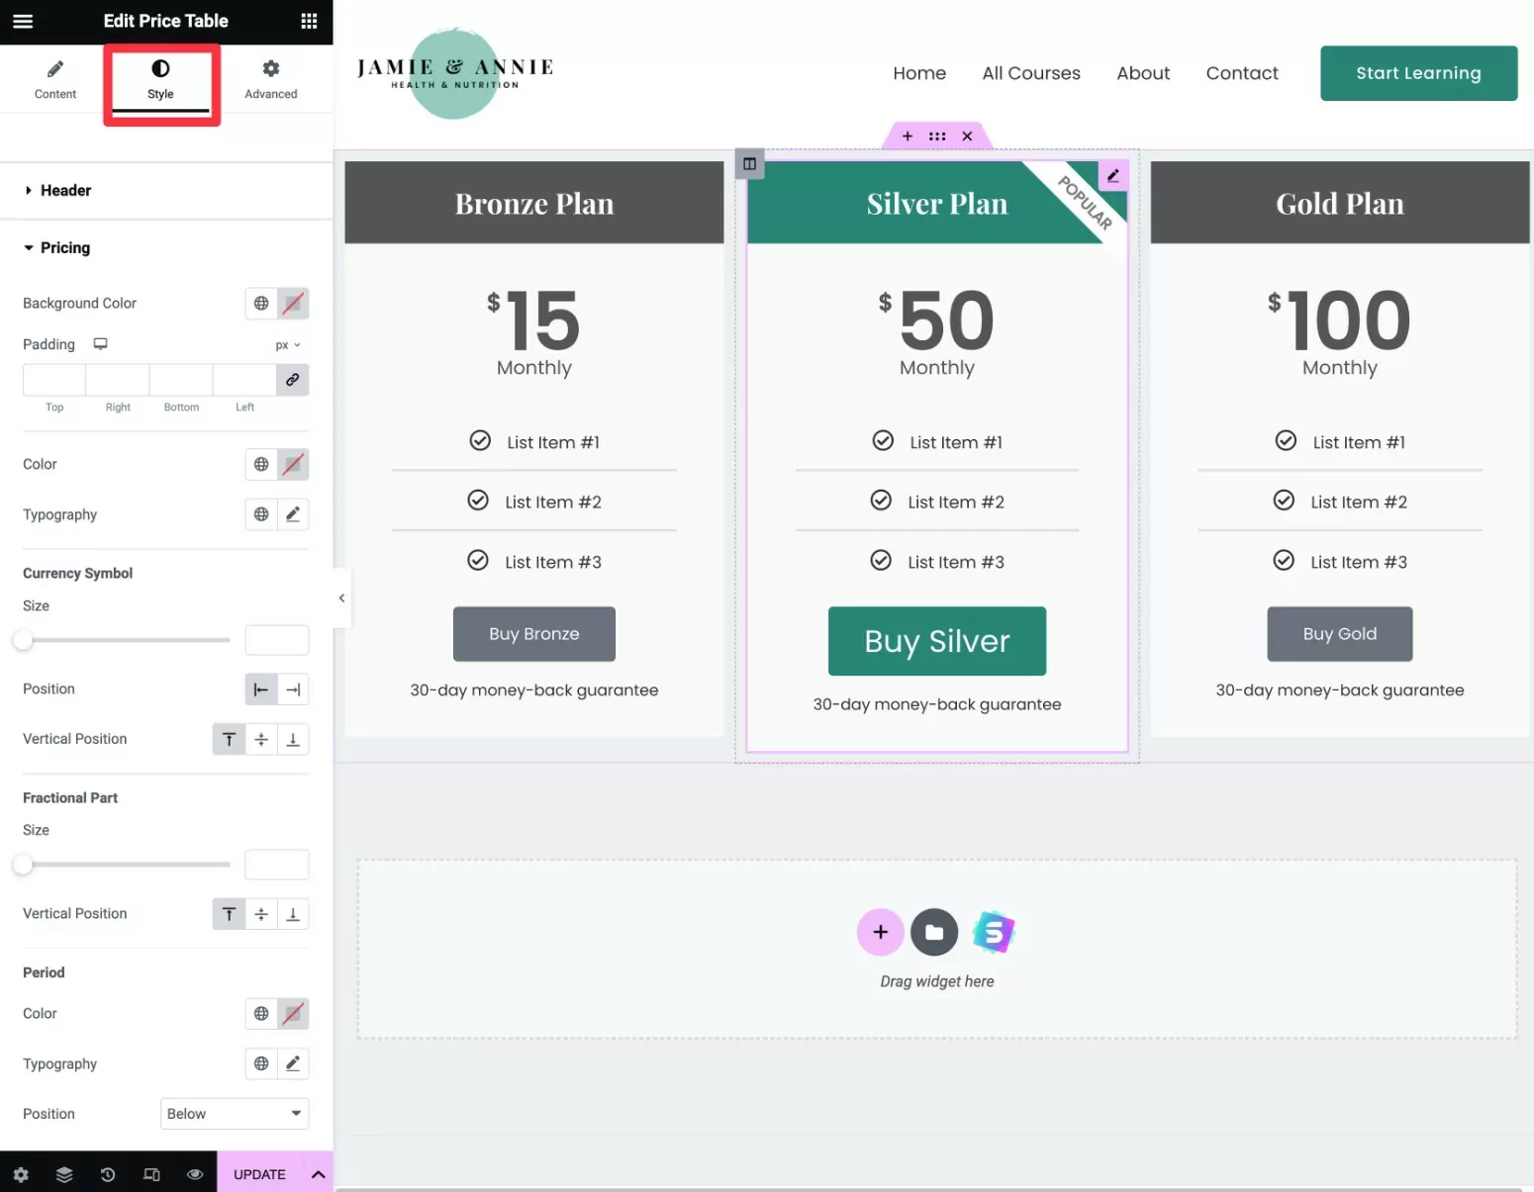The height and width of the screenshot is (1192, 1534).
Task: Align fractional part vertical position top
Action: [229, 914]
